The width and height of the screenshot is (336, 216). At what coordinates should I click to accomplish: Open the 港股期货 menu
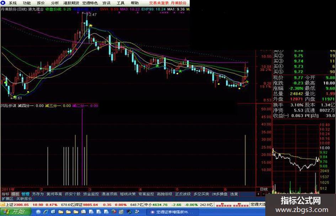(71, 3)
